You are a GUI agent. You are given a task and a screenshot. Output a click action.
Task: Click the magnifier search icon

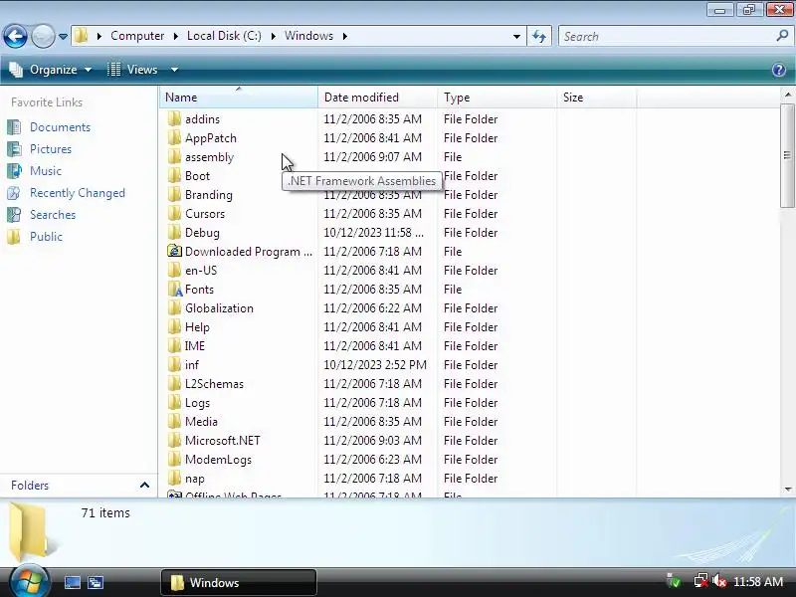(x=782, y=36)
